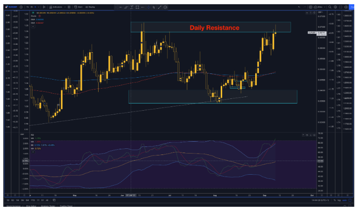Click the blue EMA indicator legend
This screenshot has width=359, height=211.
click(x=37, y=19)
